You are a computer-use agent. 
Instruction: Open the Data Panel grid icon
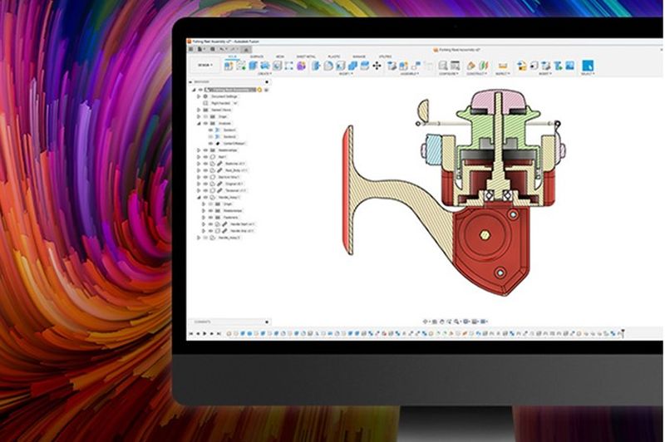coord(191,49)
